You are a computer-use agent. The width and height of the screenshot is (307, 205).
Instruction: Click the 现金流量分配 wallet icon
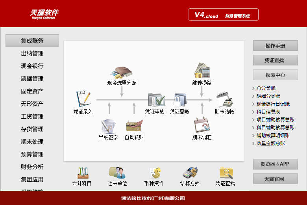point(121,73)
